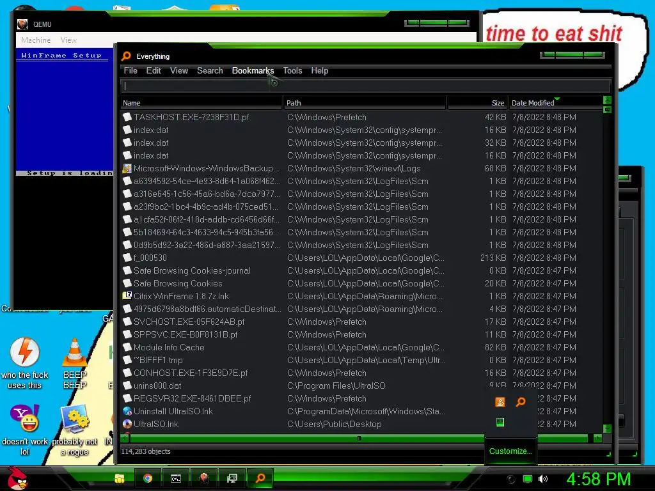Open the Bookmarks menu
655x491 pixels.
coord(253,70)
